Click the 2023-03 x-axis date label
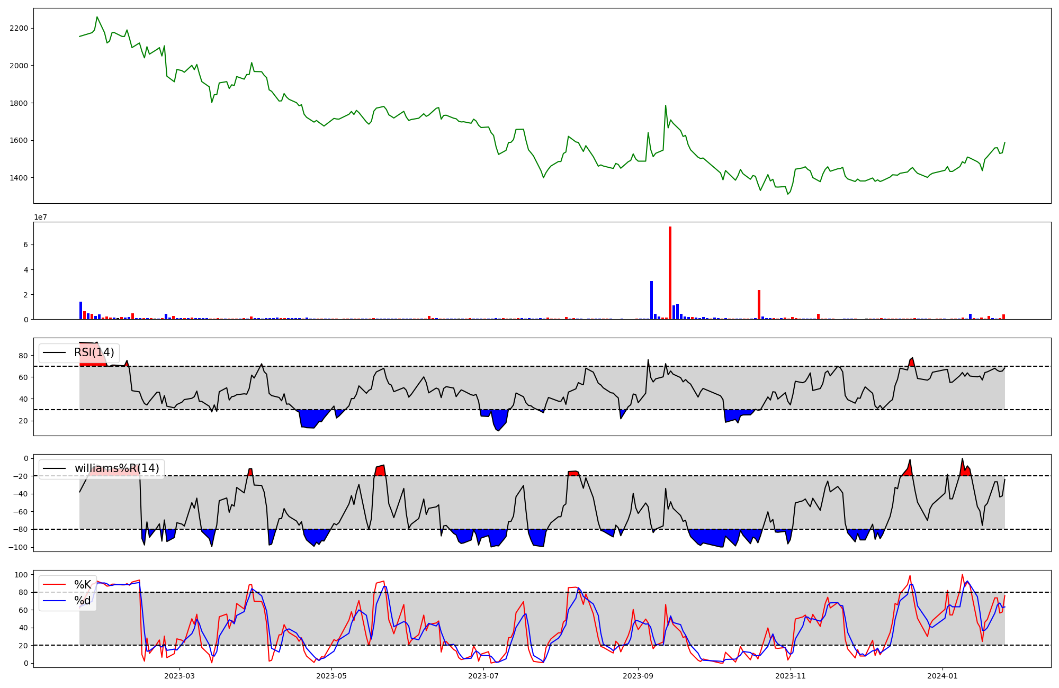 tap(180, 675)
